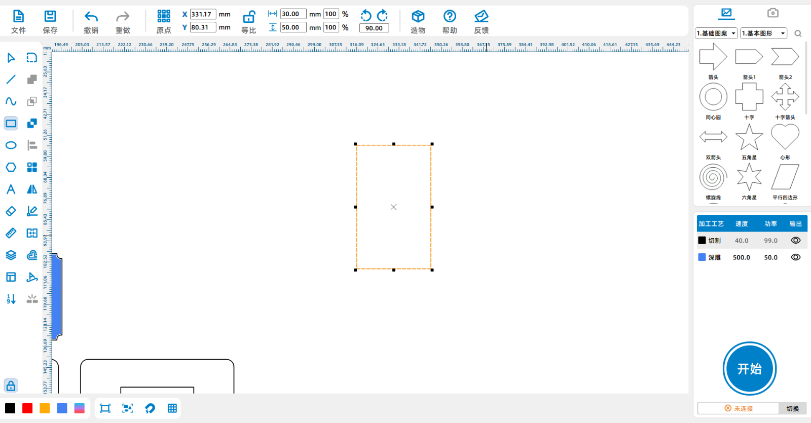Hide the 深雕 layer with eye icon
This screenshot has height=423, width=811.
coord(795,257)
